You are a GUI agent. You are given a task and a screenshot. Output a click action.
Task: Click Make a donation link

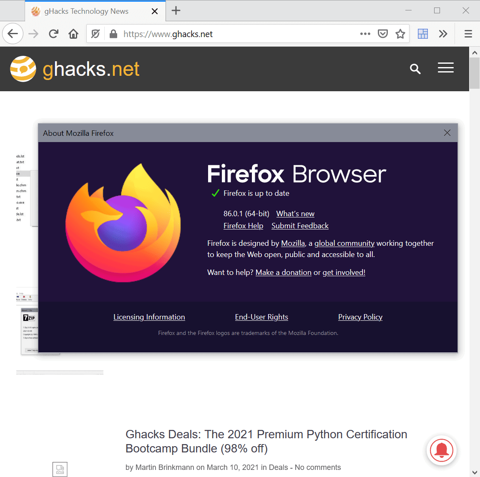[x=284, y=272]
